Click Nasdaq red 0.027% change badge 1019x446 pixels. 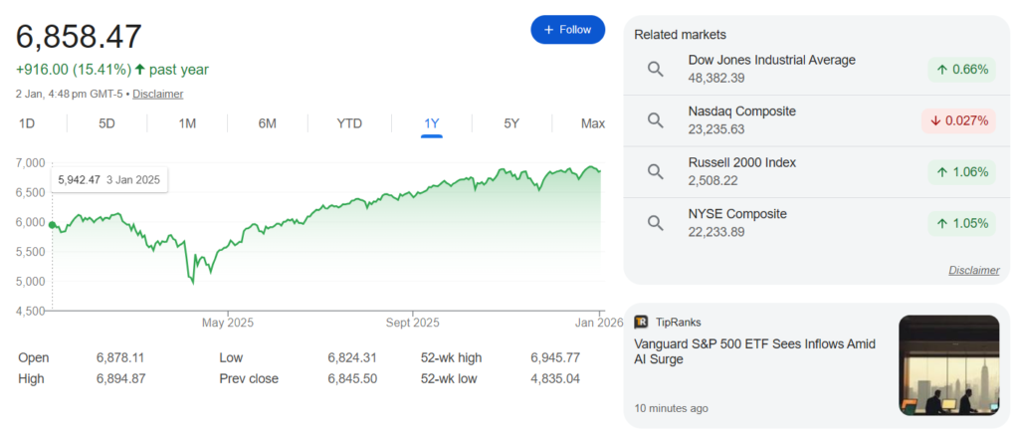click(958, 120)
